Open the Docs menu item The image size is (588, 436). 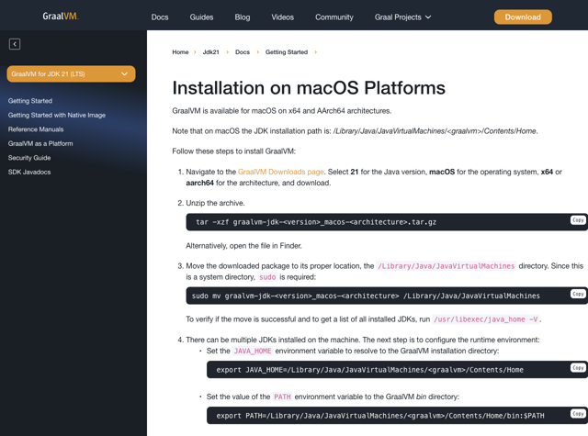(x=160, y=17)
